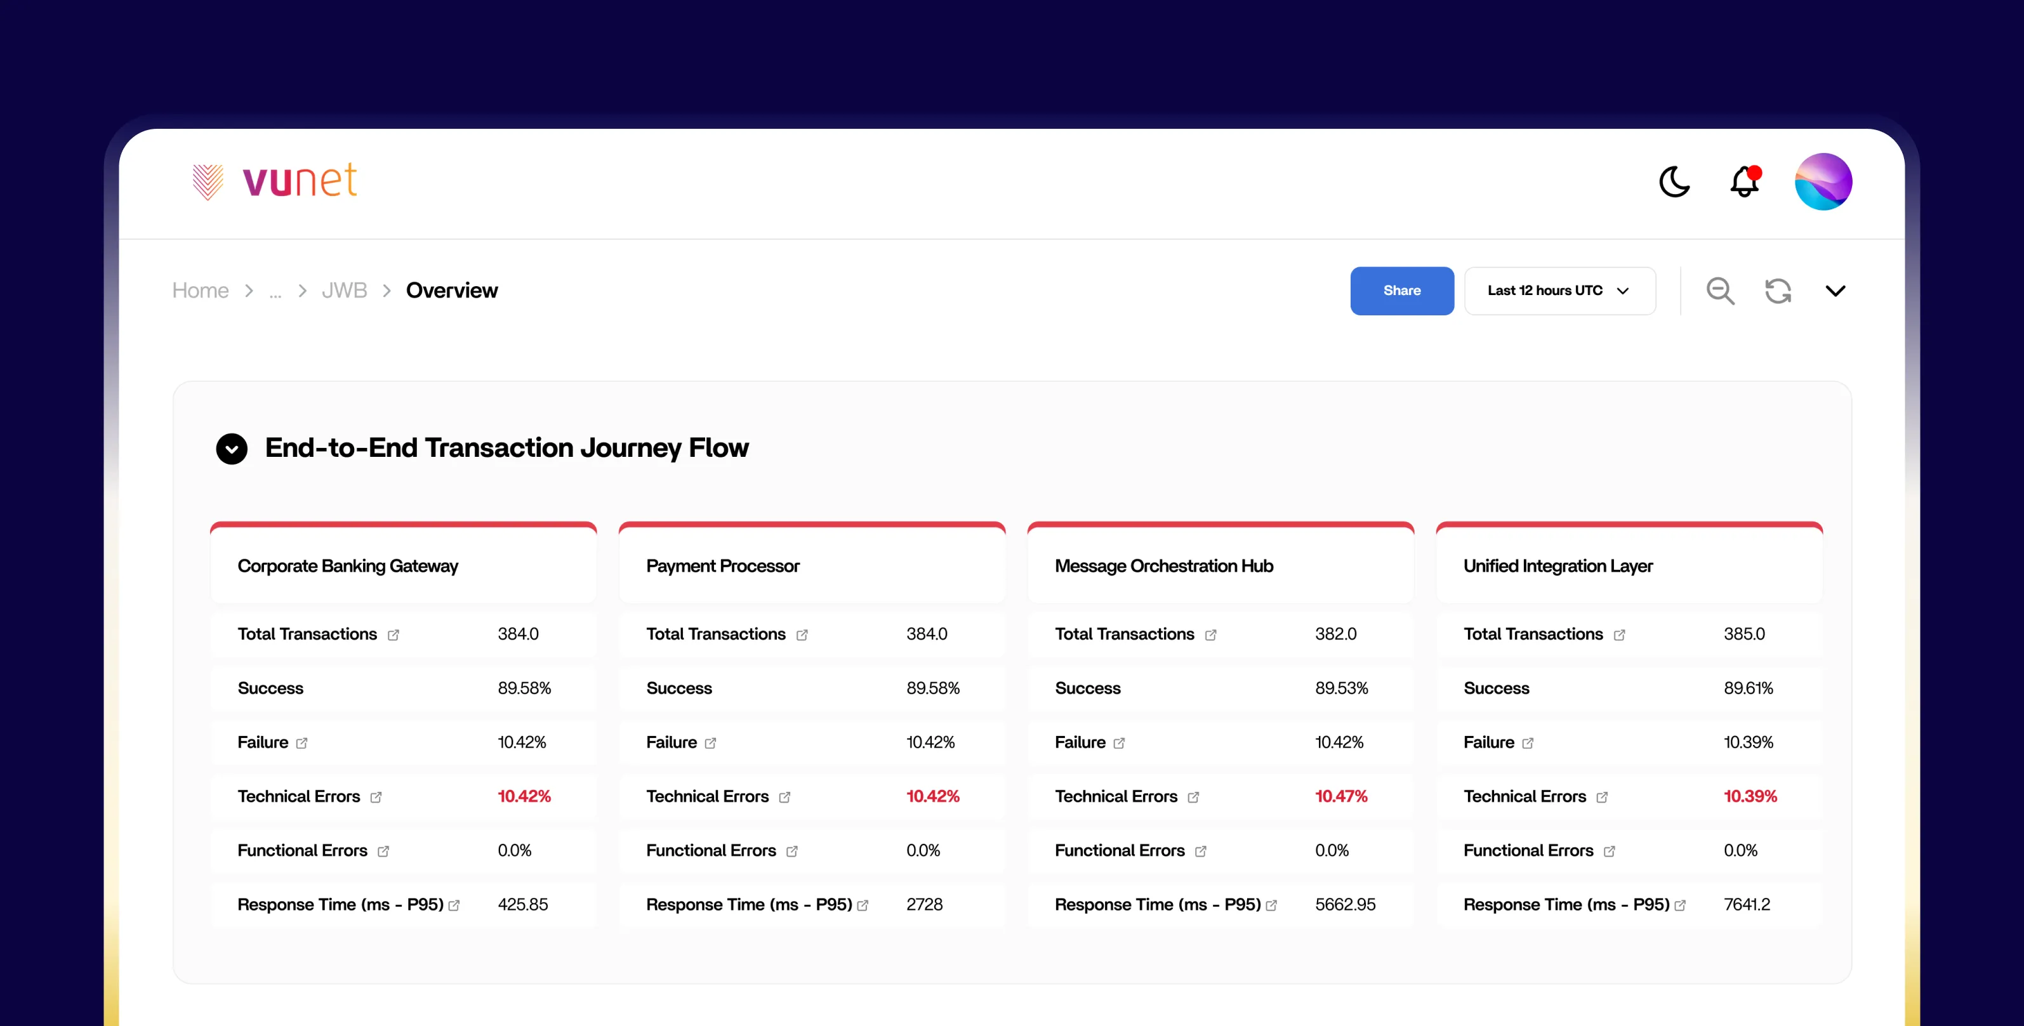This screenshot has width=2024, height=1026.
Task: Go to the Home breadcrumb
Action: [x=201, y=291]
